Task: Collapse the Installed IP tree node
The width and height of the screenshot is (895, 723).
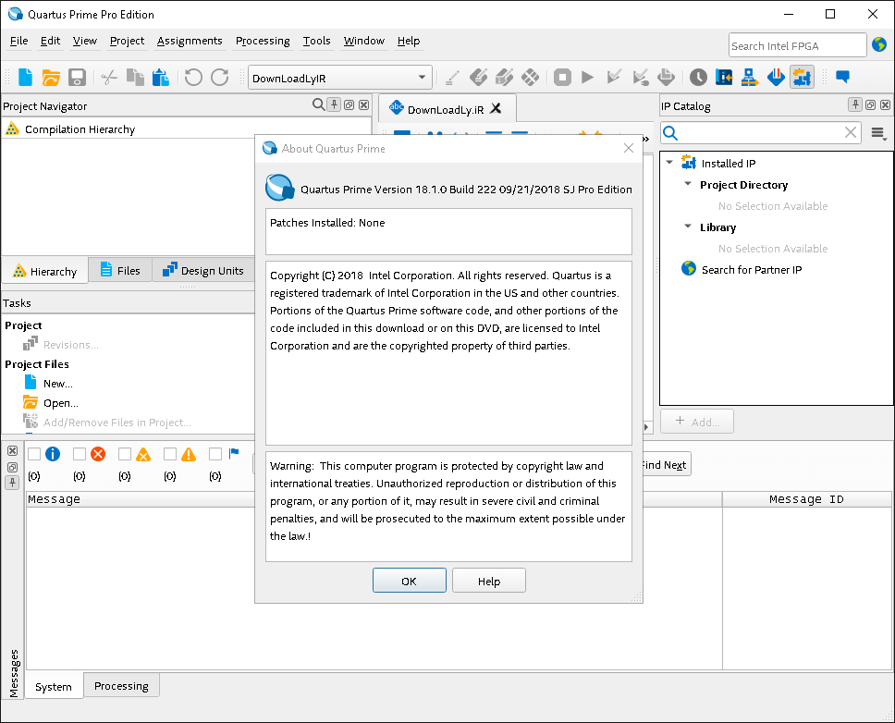Action: tap(669, 163)
